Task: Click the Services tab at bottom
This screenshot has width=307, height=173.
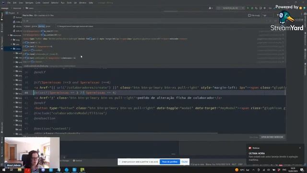Action: click(78, 161)
